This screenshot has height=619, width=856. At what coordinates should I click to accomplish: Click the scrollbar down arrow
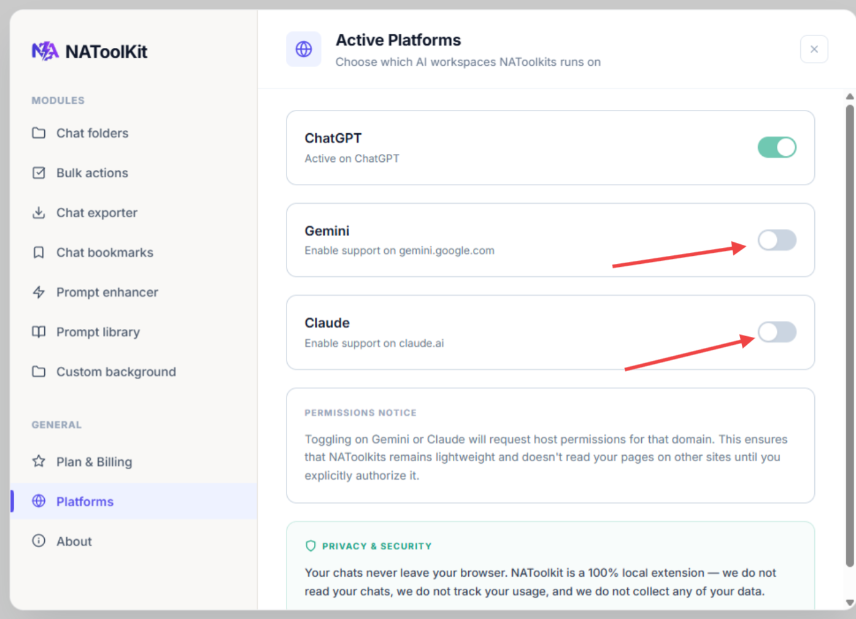pos(850,602)
